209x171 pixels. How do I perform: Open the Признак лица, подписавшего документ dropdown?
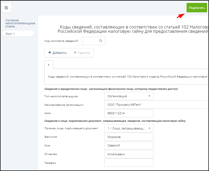[x=129, y=128]
